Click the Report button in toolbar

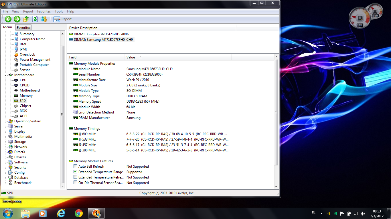[x=63, y=19]
